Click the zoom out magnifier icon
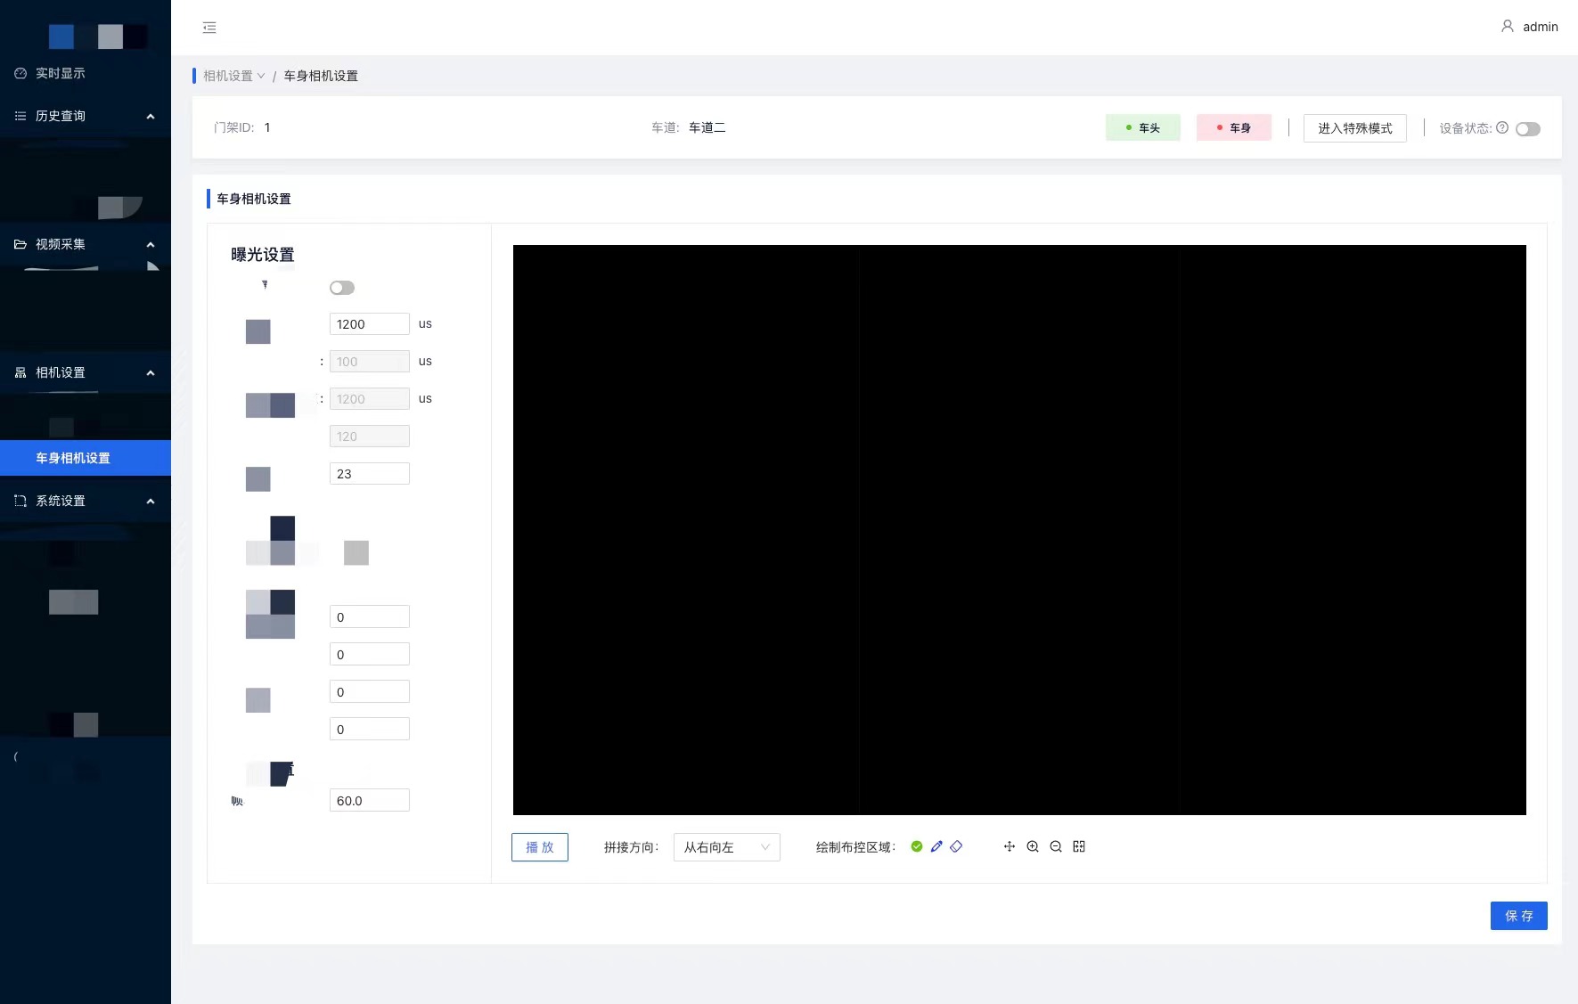 tap(1056, 846)
